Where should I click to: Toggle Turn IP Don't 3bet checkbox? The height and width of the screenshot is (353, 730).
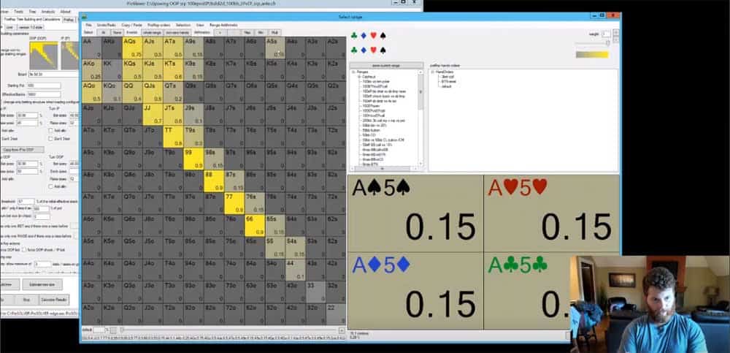tap(51, 138)
